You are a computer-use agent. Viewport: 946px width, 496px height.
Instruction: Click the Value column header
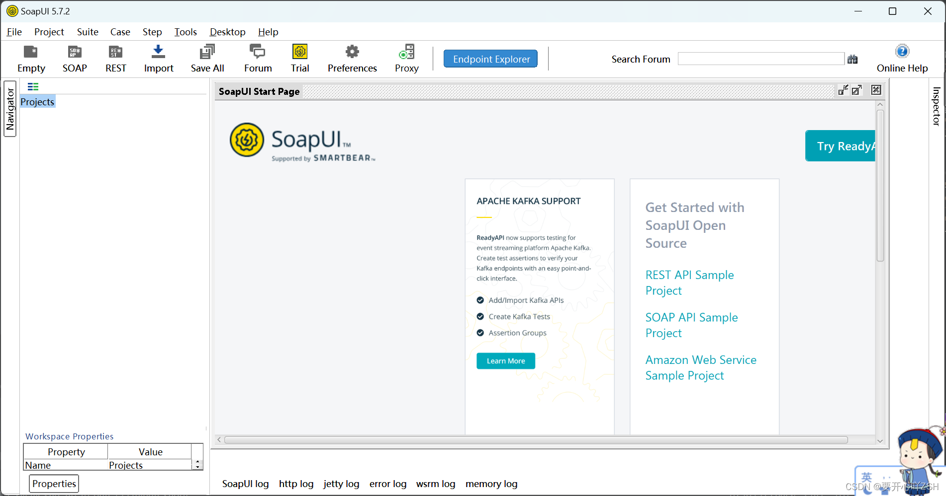(x=150, y=452)
